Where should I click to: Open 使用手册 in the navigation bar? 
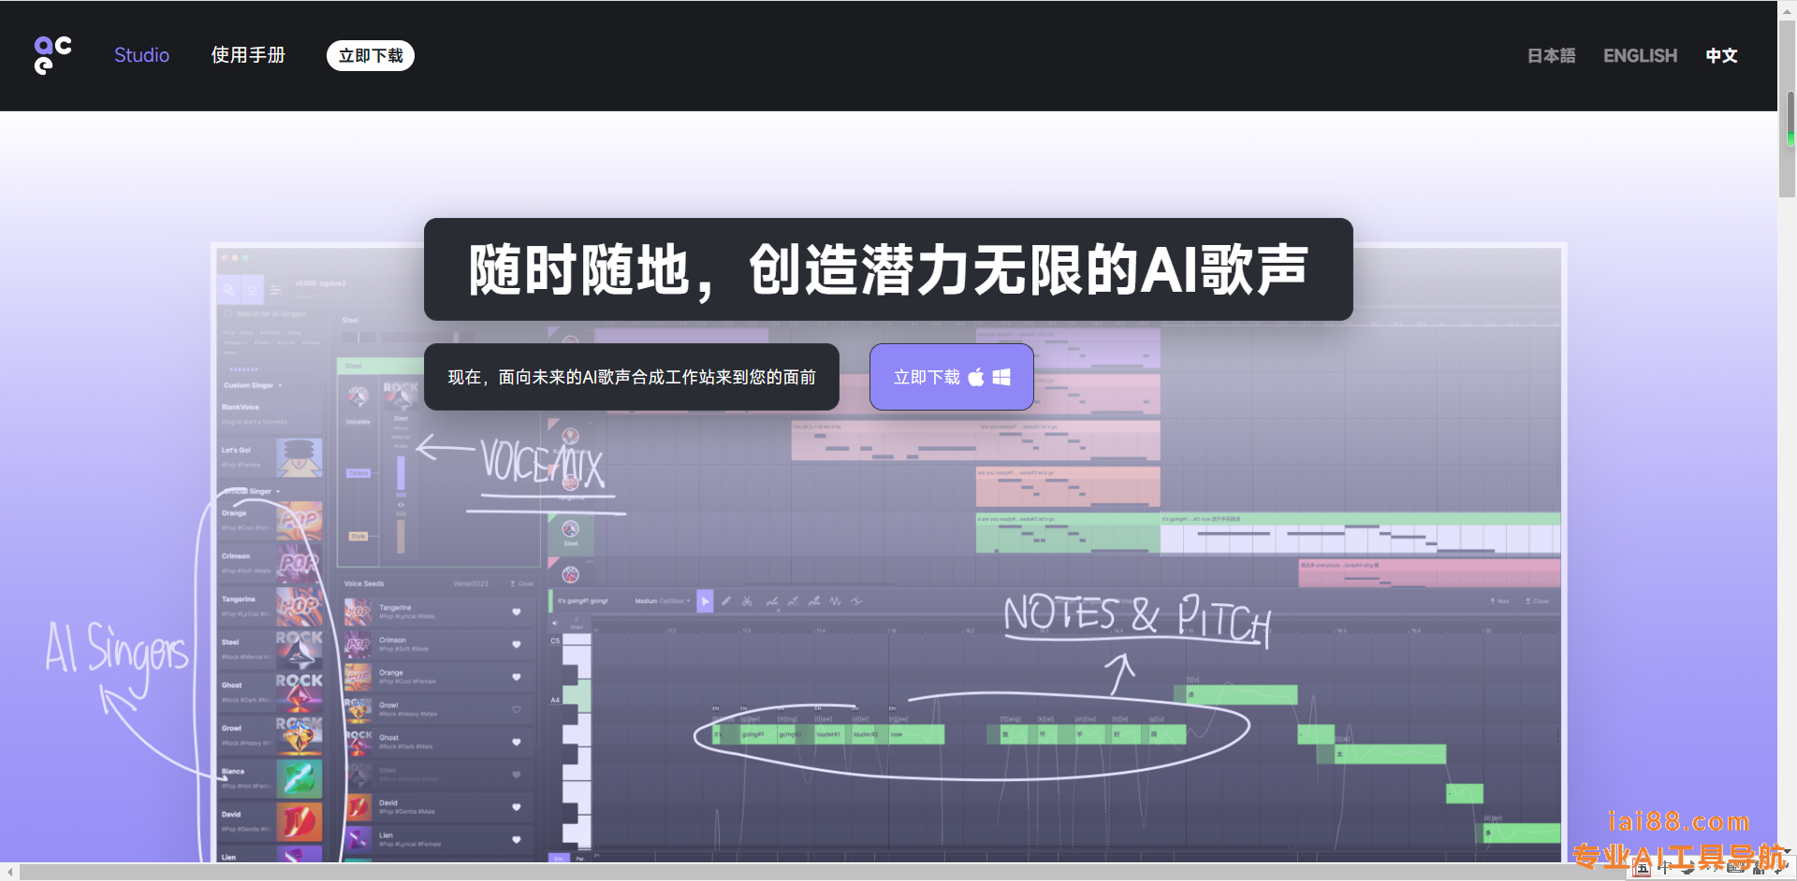(x=248, y=55)
